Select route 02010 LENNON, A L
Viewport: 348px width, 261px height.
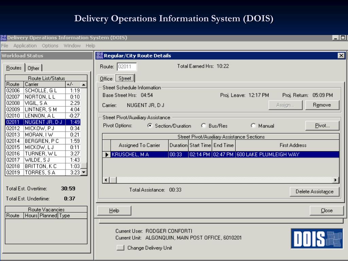tap(43, 116)
